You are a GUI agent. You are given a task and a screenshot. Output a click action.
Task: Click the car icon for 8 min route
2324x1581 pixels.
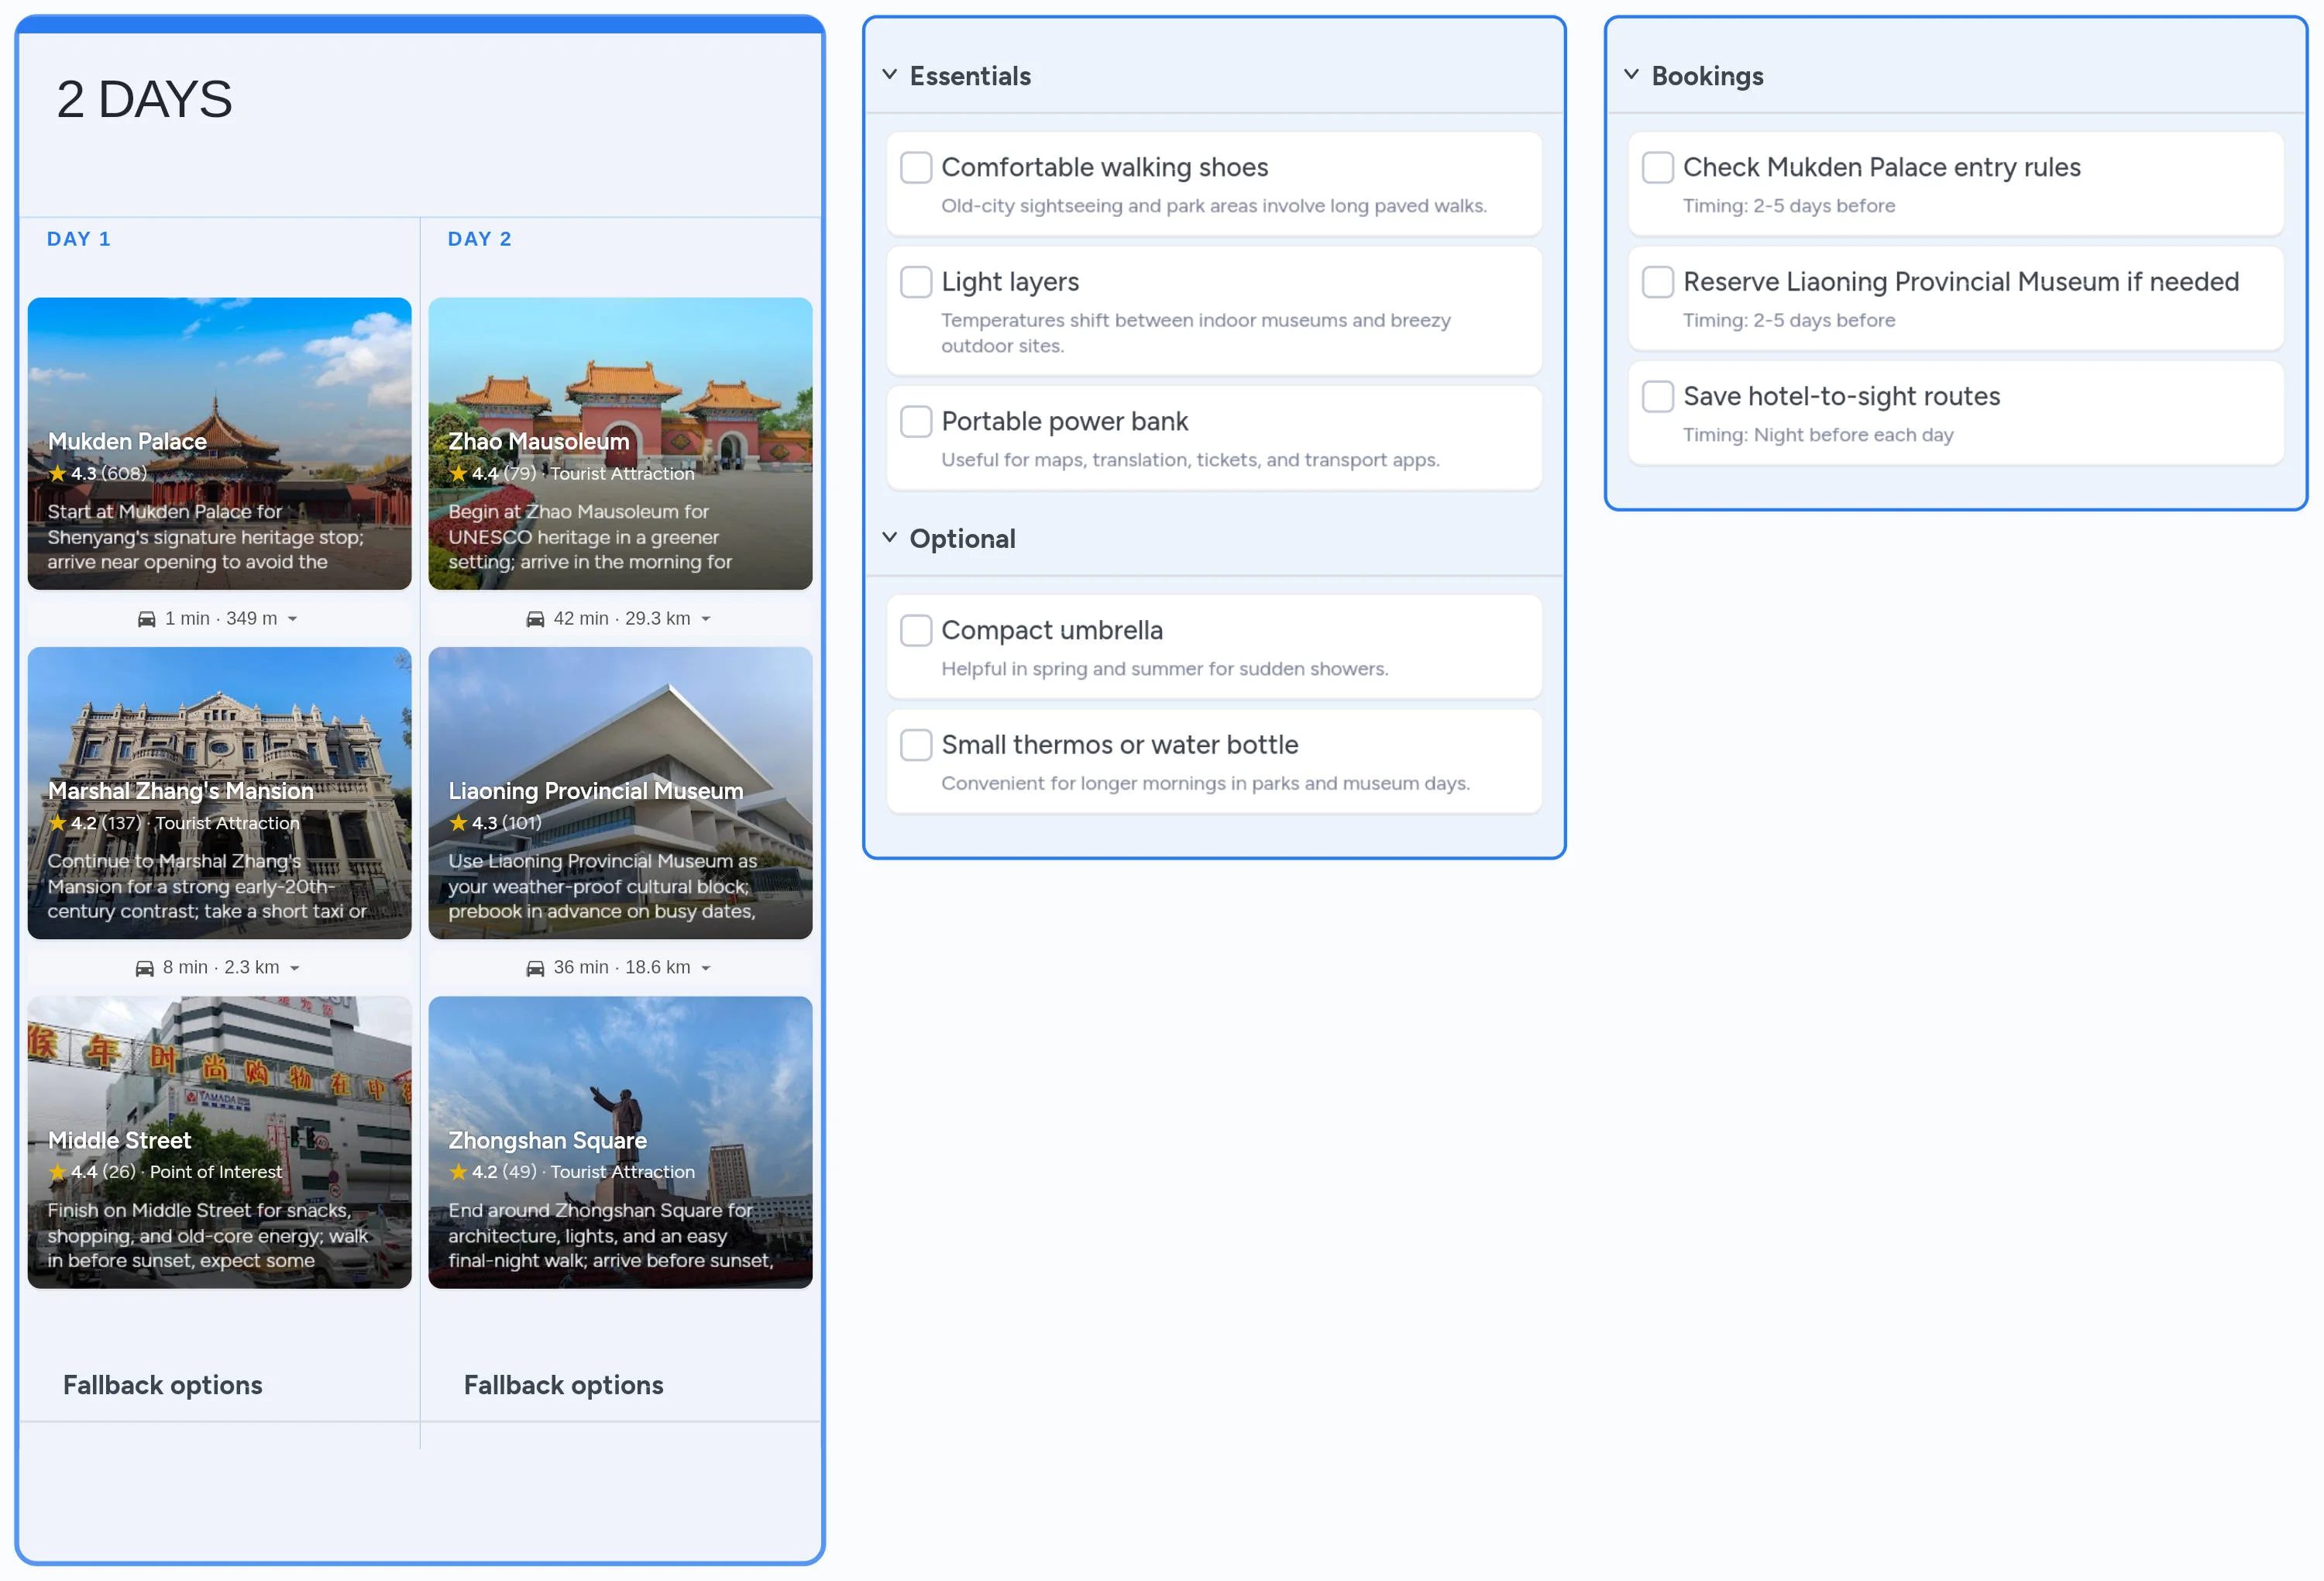[146, 968]
